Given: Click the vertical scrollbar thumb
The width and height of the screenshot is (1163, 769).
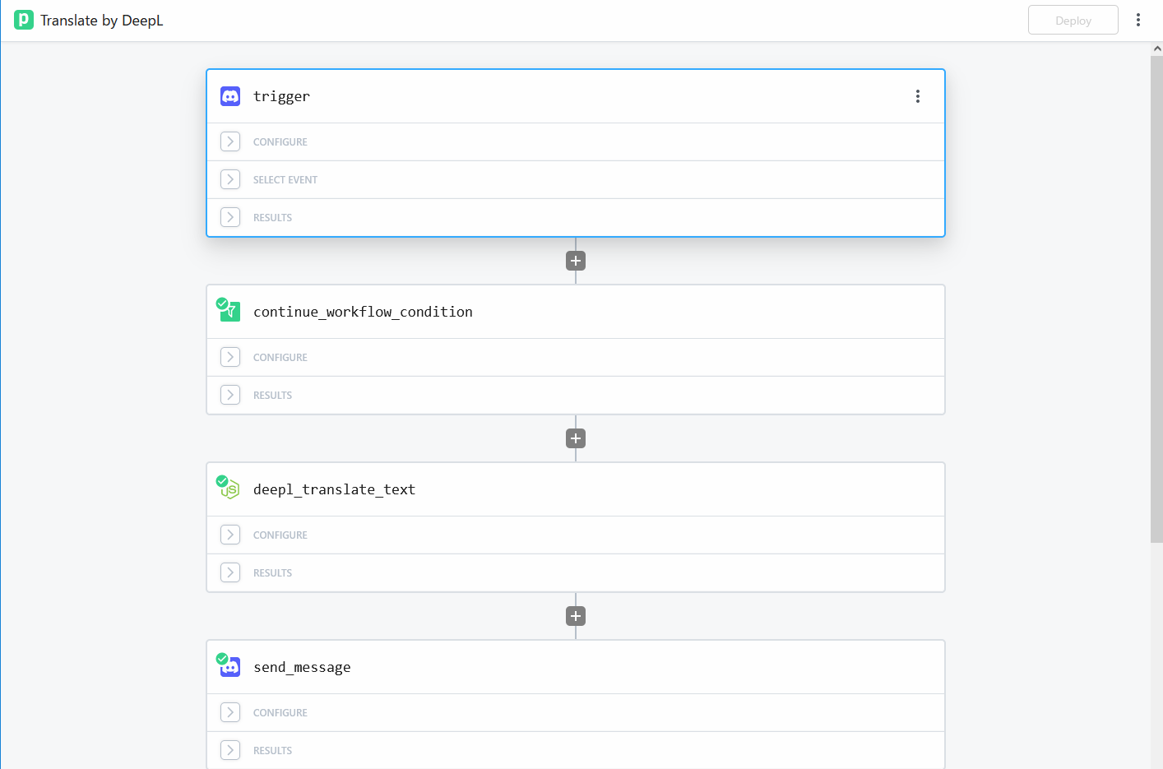Looking at the screenshot, I should [x=1156, y=296].
